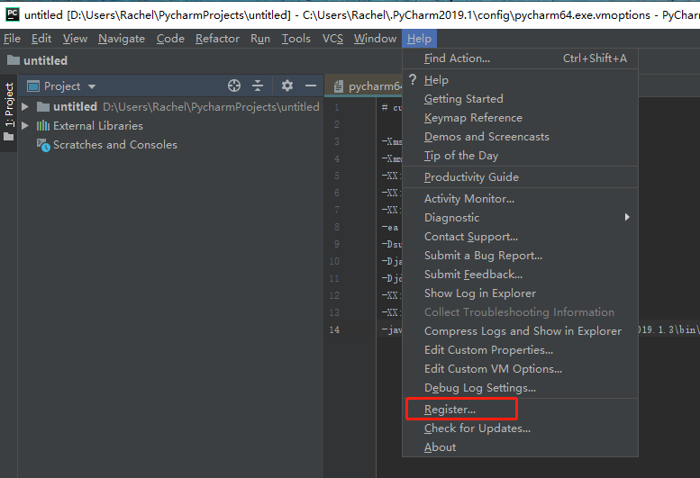Show Tip of the Day
Image resolution: width=700 pixels, height=478 pixels.
520,156
